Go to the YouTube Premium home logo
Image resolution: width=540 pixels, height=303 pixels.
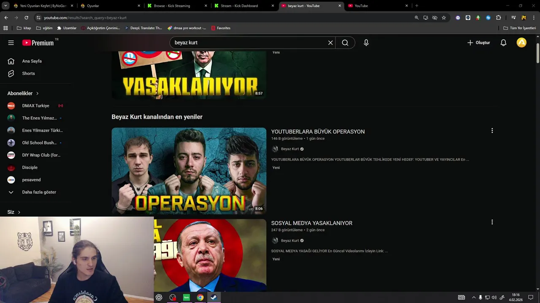38,43
